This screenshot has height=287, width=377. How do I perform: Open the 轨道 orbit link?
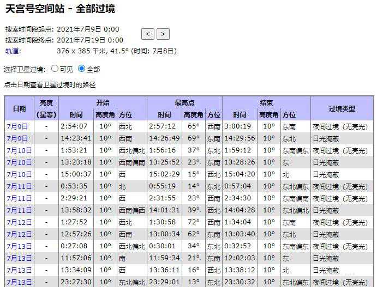pos(13,51)
